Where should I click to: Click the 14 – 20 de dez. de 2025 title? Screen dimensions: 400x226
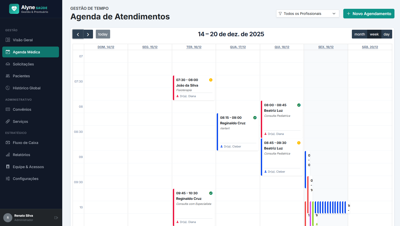click(231, 34)
